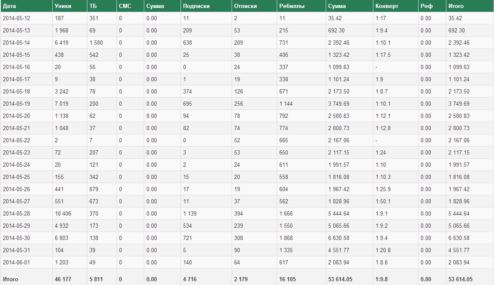Click the total conversion value 1:9.8

pyautogui.click(x=382, y=279)
